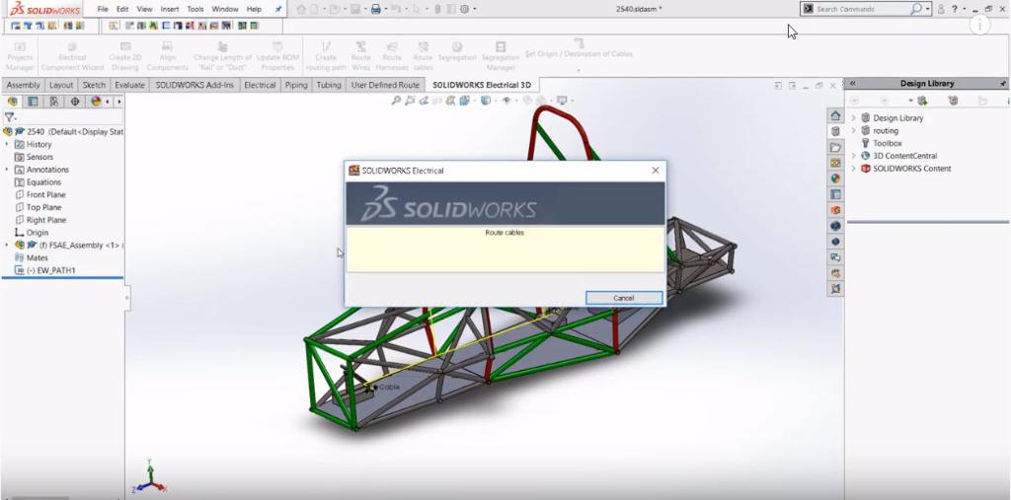Open Appearances color ball task pane icon
Image resolution: width=1011 pixels, height=500 pixels.
click(835, 179)
